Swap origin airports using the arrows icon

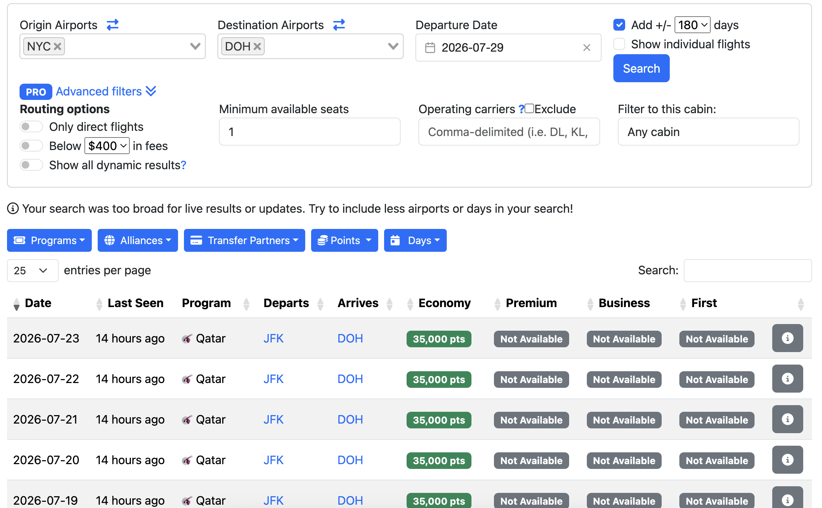coord(112,25)
